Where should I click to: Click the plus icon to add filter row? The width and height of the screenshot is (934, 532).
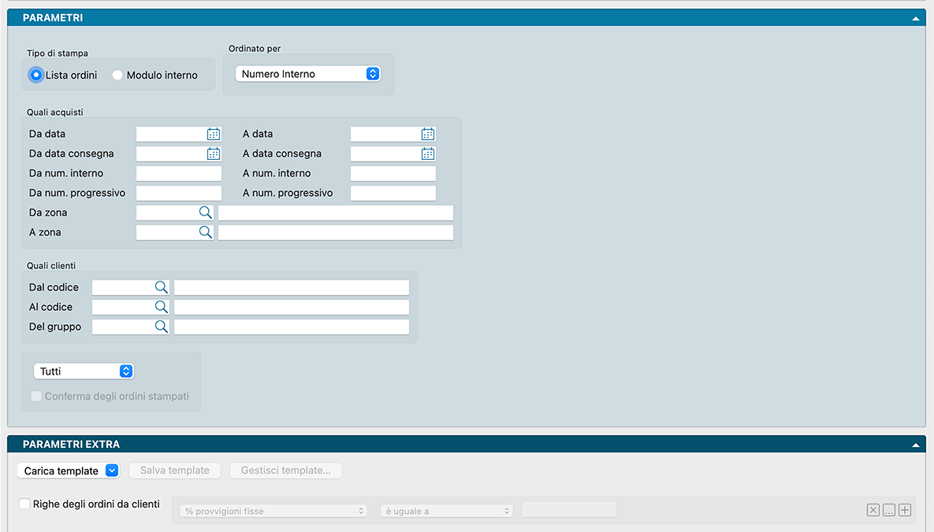(x=905, y=510)
